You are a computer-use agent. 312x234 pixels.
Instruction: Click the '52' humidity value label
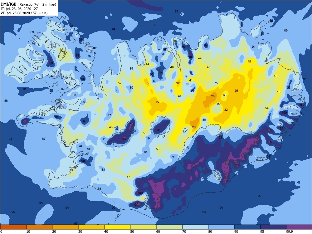click(x=119, y=83)
